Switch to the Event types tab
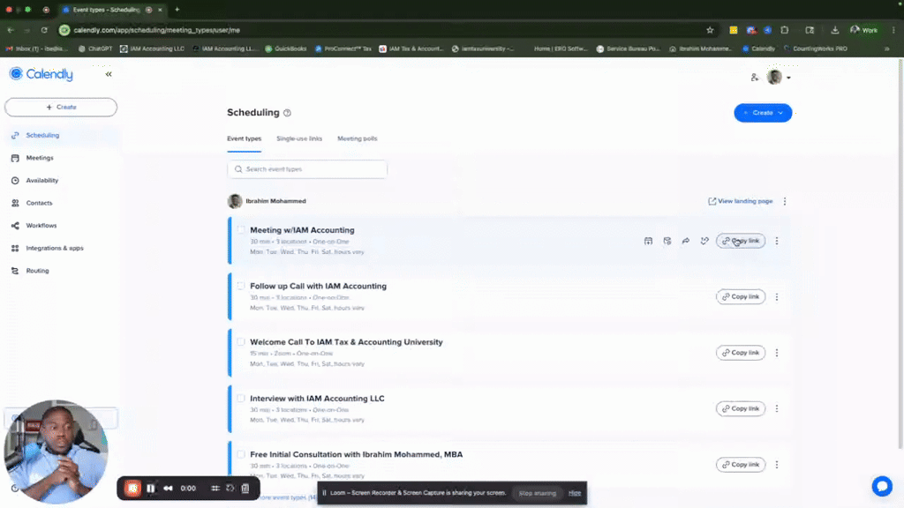The width and height of the screenshot is (904, 508). (244, 138)
